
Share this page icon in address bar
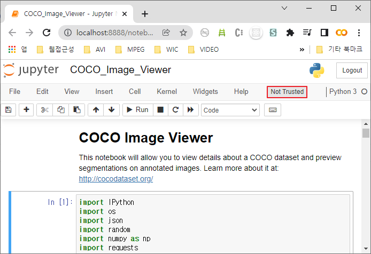(166, 33)
